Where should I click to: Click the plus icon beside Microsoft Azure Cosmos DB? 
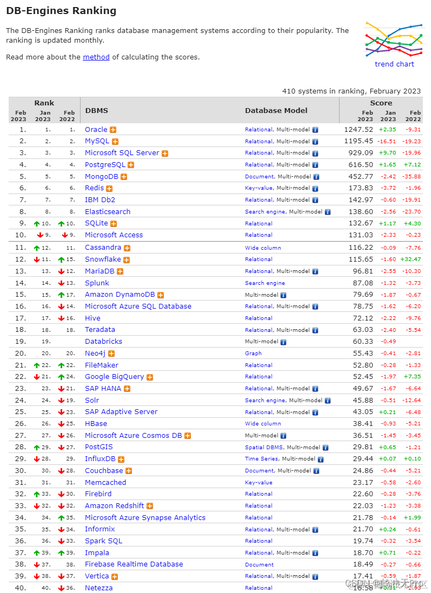point(188,436)
